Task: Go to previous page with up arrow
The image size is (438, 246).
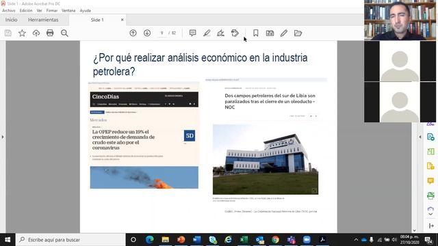Action: (x=133, y=33)
